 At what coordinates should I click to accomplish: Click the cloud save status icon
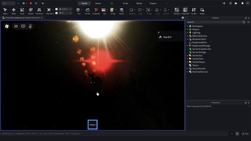pyautogui.click(x=236, y=3)
